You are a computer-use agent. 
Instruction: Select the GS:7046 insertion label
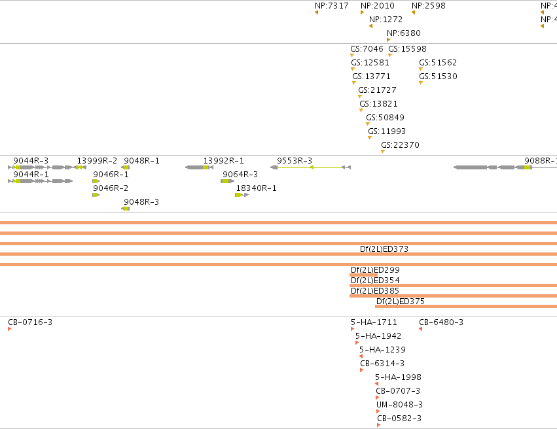click(367, 49)
